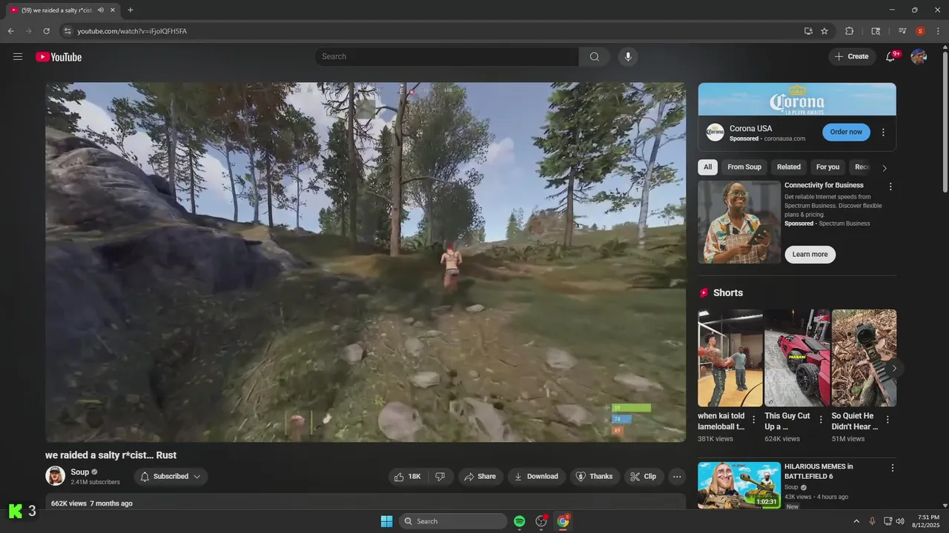
Task: Dislike the video with thumbs down
Action: 440,477
